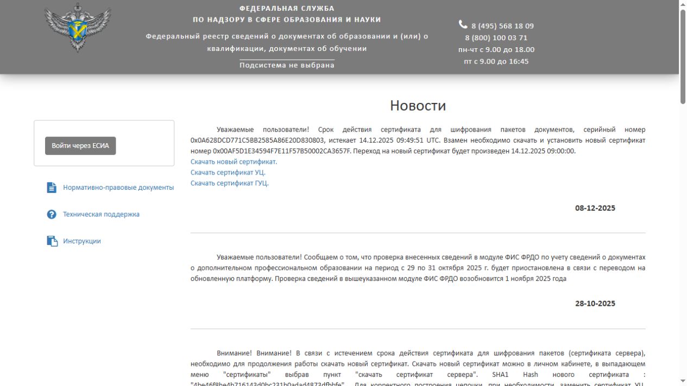The height and width of the screenshot is (386, 687).
Task: Click Скачать сертификат ГУЦ link
Action: pos(230,183)
